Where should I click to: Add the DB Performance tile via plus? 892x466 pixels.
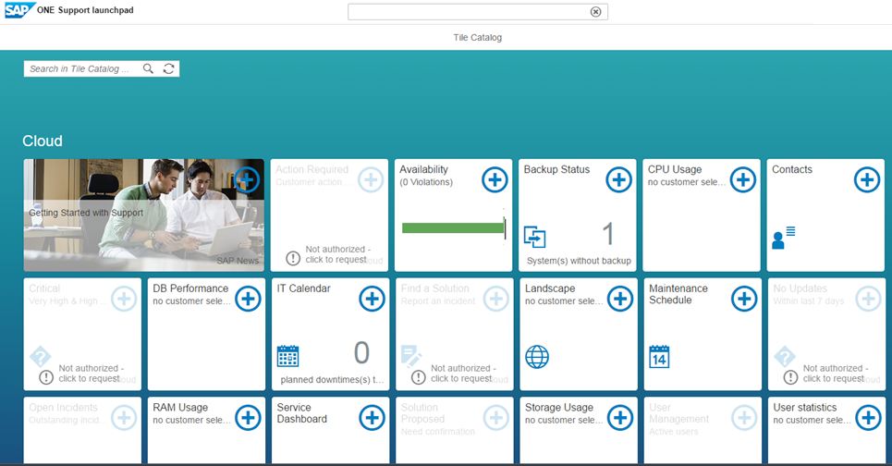click(248, 299)
